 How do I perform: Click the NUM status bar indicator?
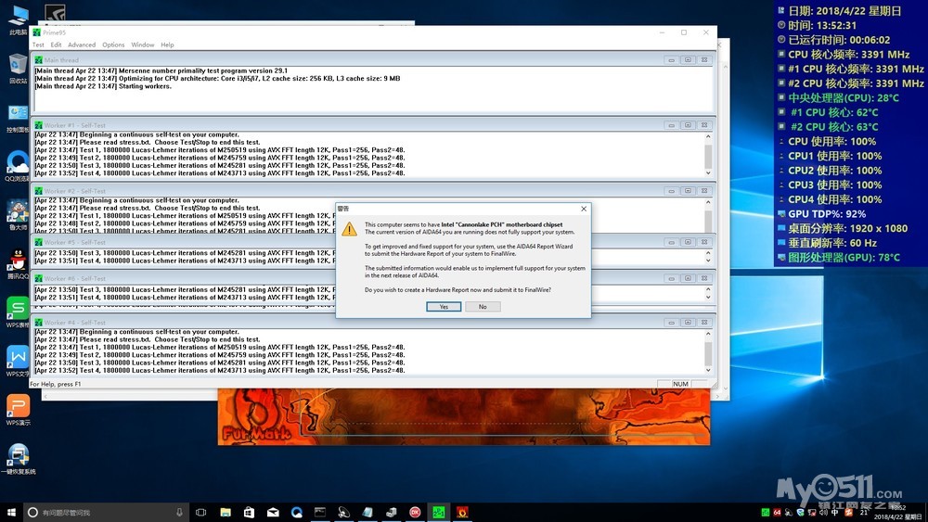[680, 384]
